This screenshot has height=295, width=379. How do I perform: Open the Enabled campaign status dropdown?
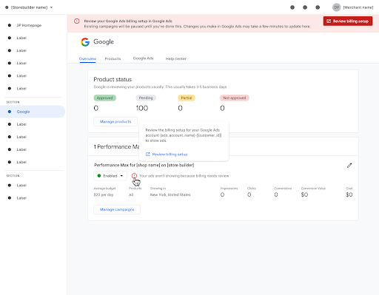110,176
